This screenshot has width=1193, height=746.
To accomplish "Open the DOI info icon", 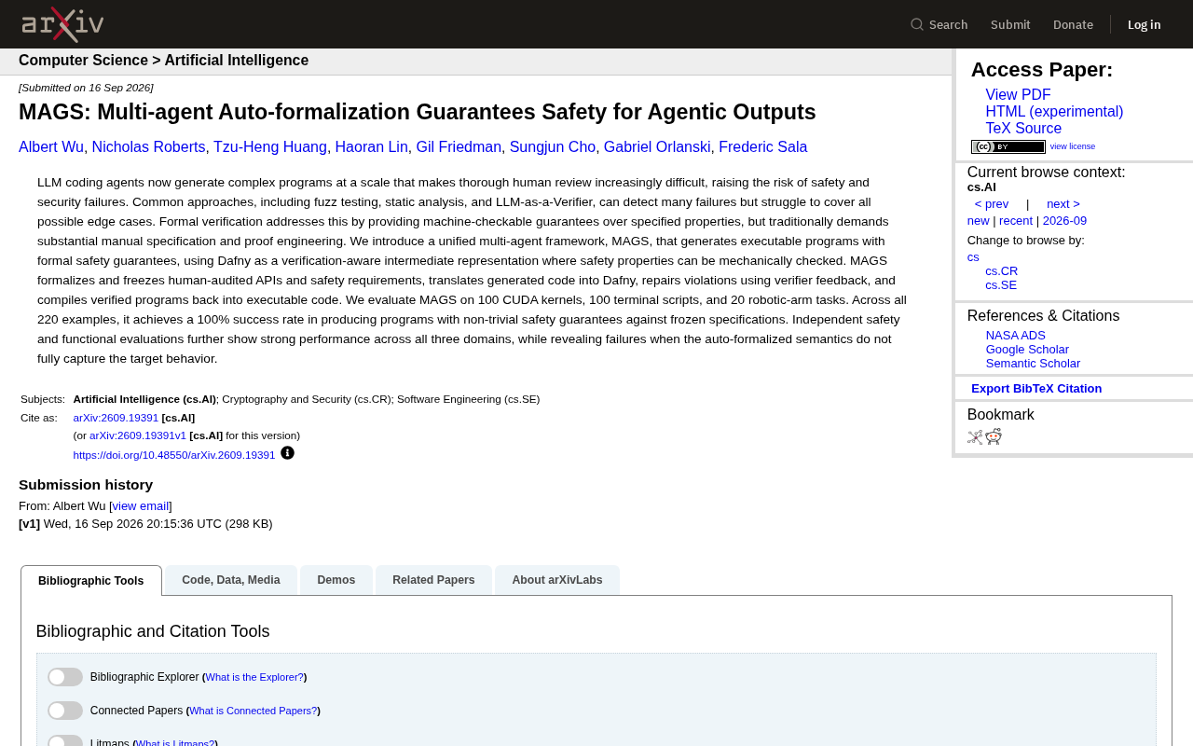I will click(x=287, y=453).
